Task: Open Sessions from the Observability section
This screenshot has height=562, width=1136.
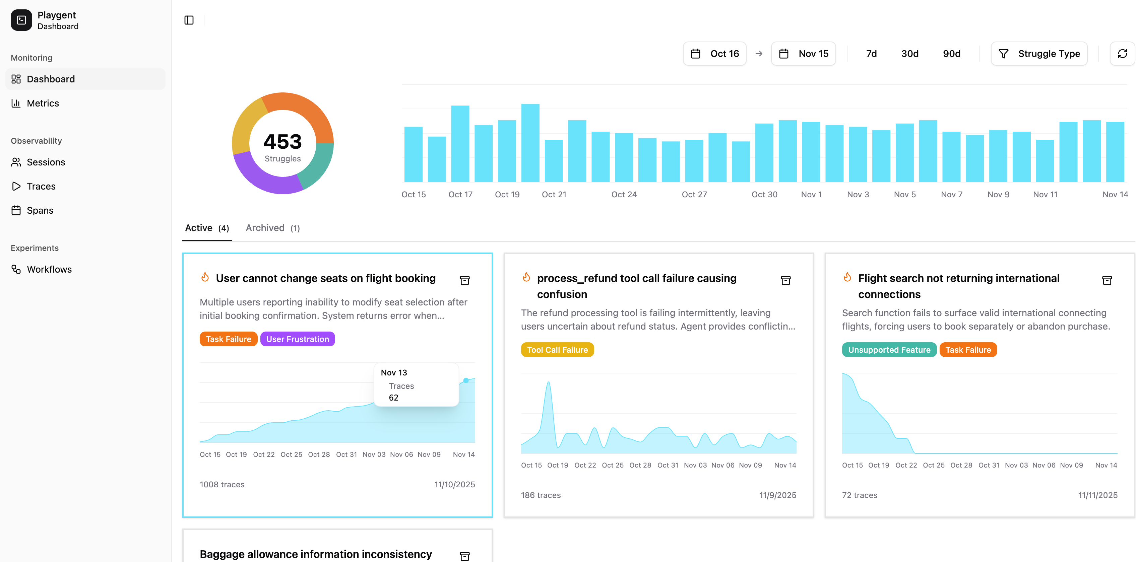Action: pyautogui.click(x=46, y=162)
